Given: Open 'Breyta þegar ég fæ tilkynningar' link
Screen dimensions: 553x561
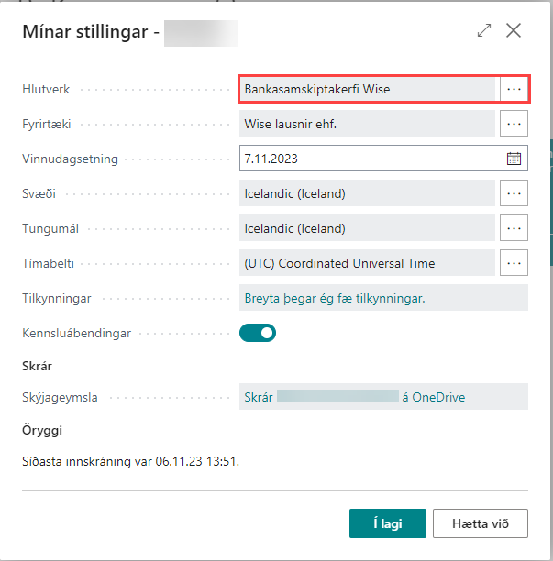Looking at the screenshot, I should tap(335, 298).
